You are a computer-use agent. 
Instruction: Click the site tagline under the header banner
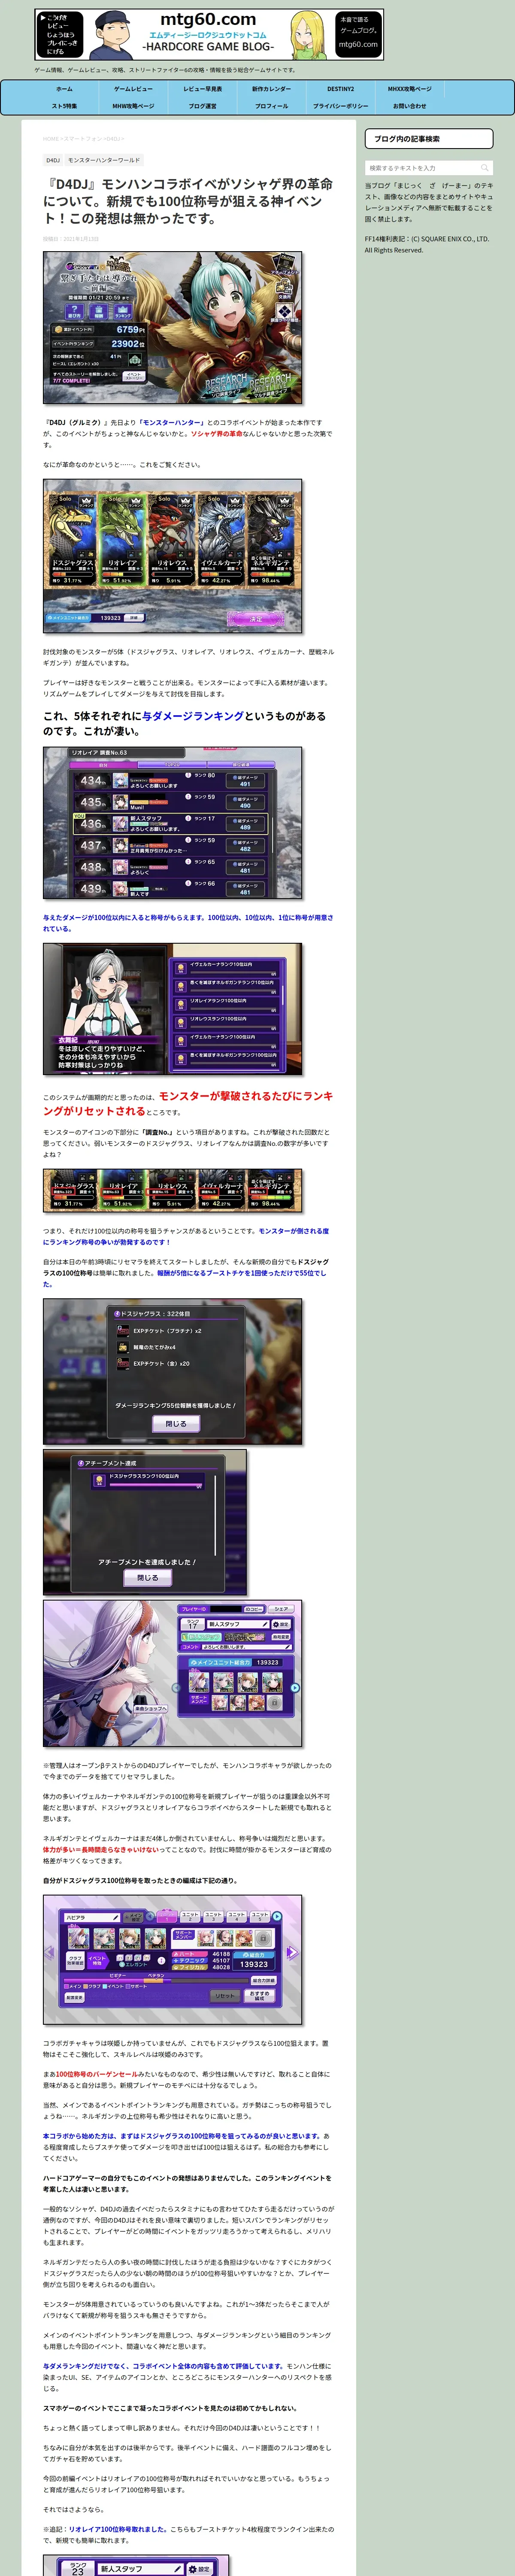165,70
